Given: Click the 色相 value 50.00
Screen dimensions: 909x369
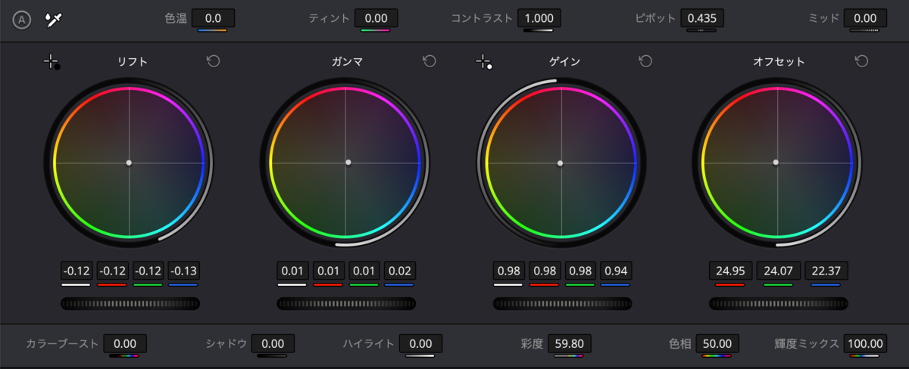Looking at the screenshot, I should point(717,343).
